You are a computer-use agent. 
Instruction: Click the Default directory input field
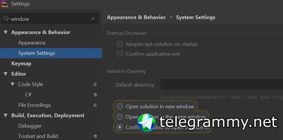tap(222, 85)
